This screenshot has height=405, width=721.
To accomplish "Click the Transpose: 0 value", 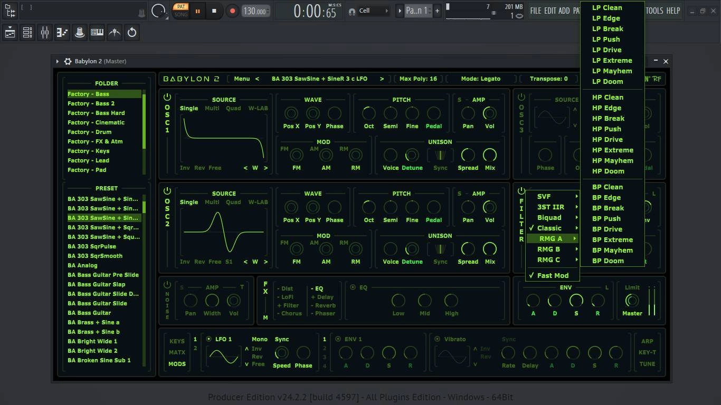I will [x=550, y=79].
